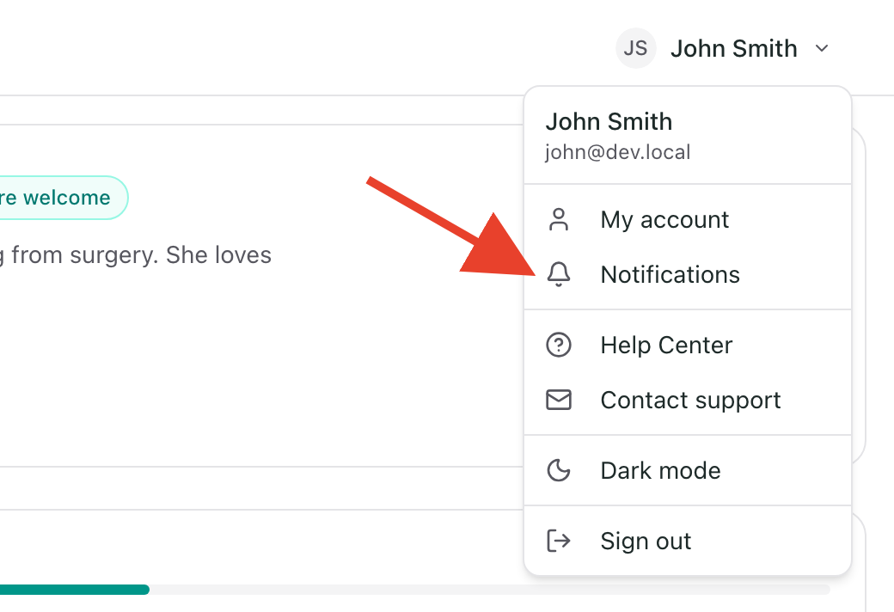Image resolution: width=894 pixels, height=612 pixels.
Task: Click the John Smith heading inside dropdown
Action: [609, 121]
